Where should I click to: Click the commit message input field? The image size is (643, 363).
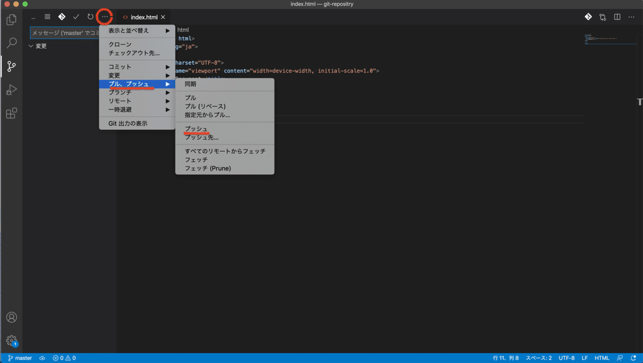click(64, 33)
